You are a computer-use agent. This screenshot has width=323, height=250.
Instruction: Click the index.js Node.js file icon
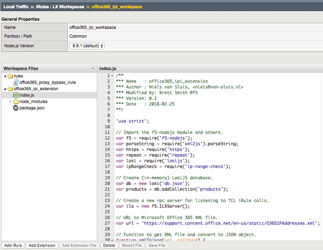pos(16,95)
